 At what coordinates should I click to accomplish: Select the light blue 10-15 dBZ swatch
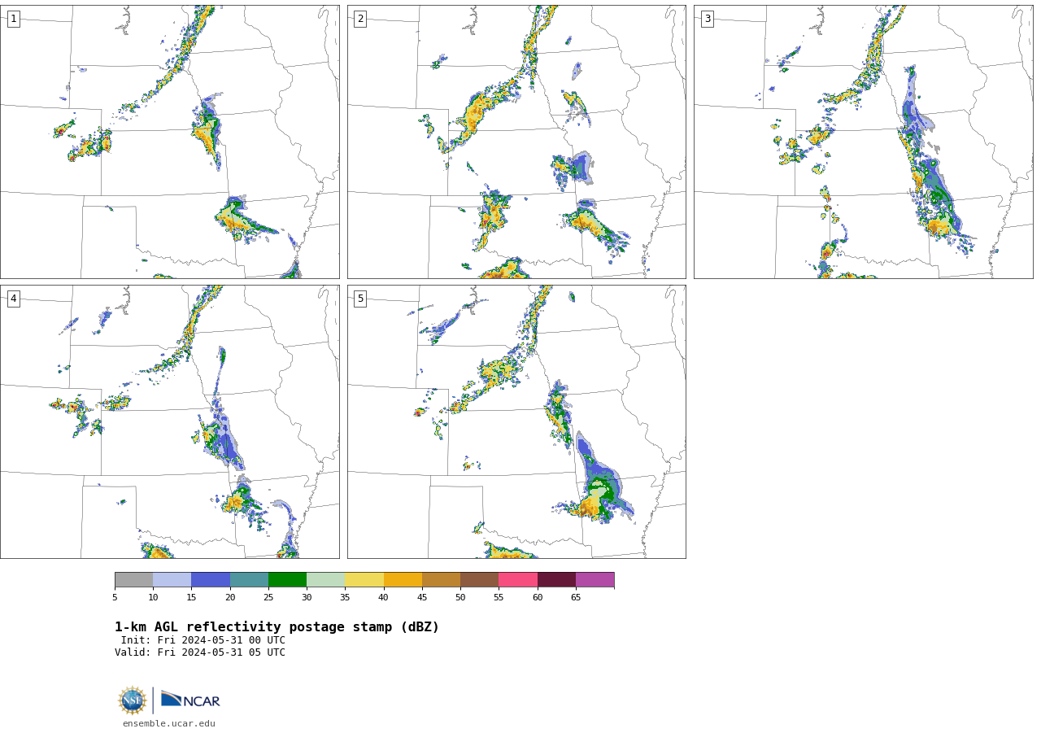[172, 580]
